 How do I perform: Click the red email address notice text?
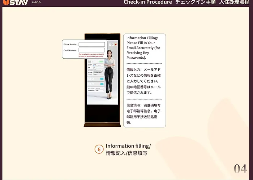pos(91,55)
